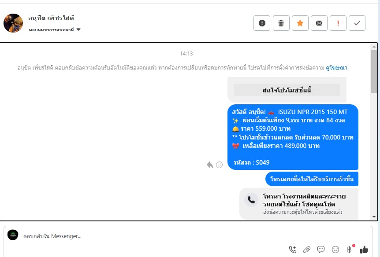Attach a file with paperclip icon
The width and height of the screenshot is (380, 257).
point(307,249)
